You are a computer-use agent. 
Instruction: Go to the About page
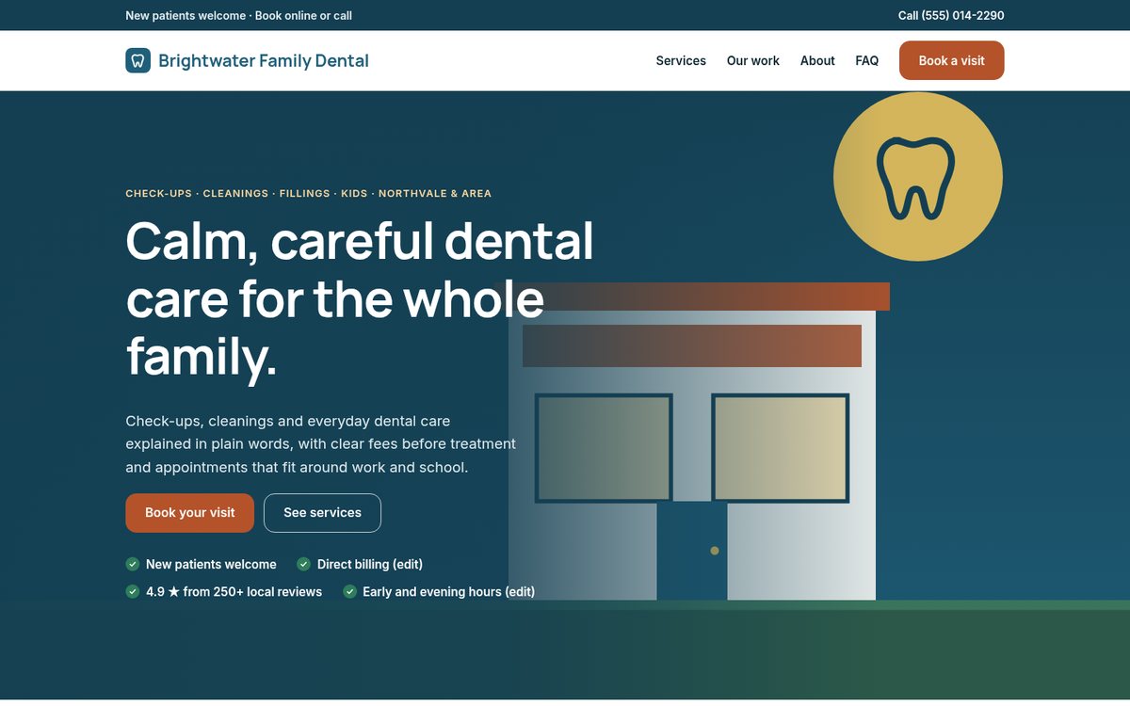pos(817,60)
